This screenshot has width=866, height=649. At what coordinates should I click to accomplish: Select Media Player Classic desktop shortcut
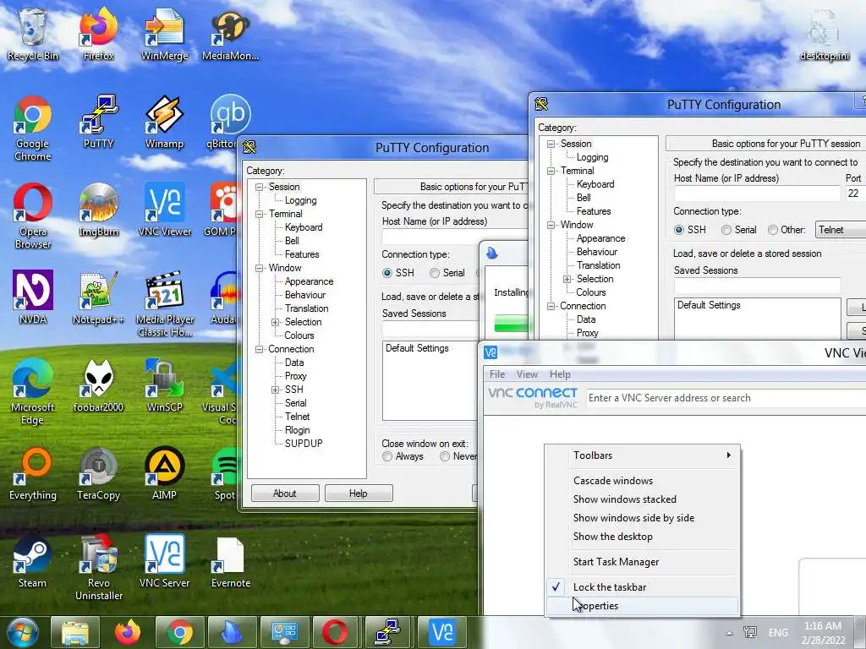tap(164, 303)
